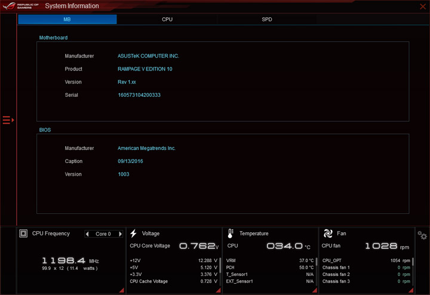Click the CPU fan 1028 rpm reading
Image resolution: width=430 pixels, height=295 pixels.
click(387, 246)
